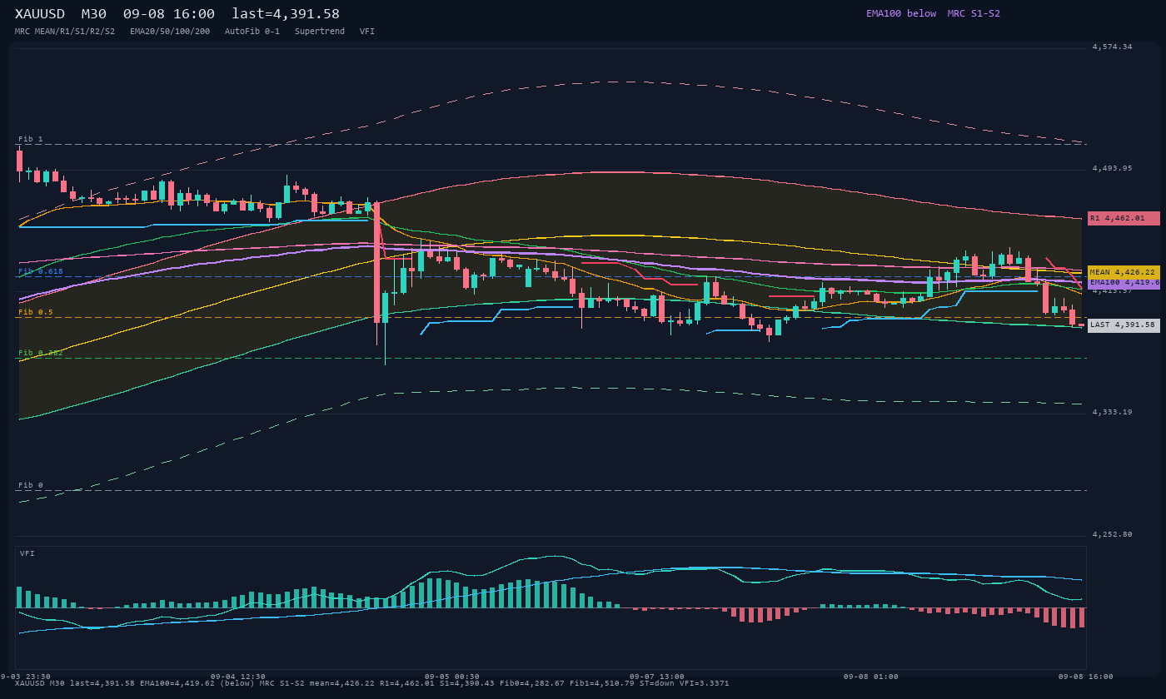Click the 4,493.95 price axis label

1113,168
